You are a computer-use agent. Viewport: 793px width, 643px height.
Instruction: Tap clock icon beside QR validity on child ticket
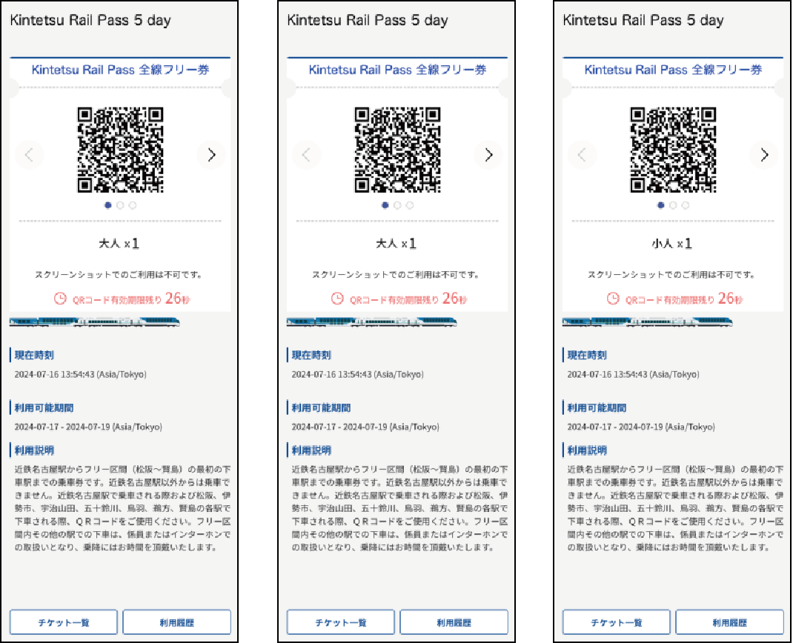tap(613, 299)
